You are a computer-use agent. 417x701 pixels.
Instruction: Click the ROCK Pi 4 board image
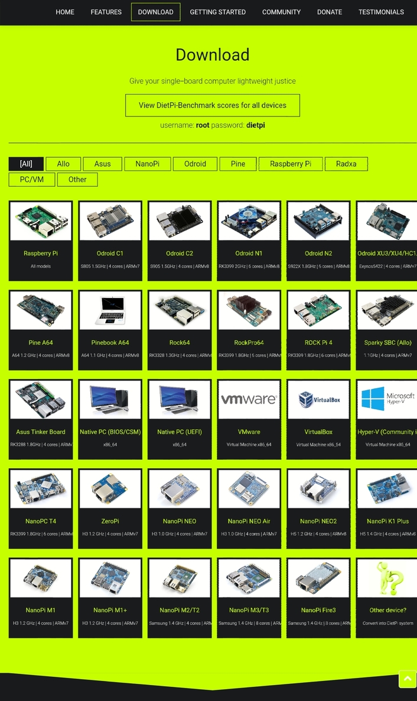click(318, 310)
